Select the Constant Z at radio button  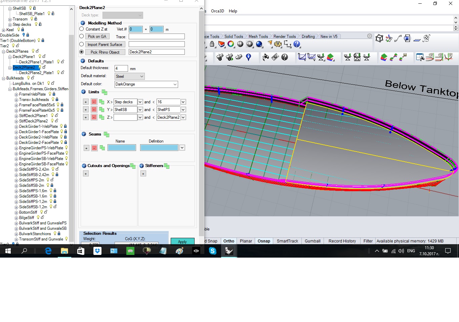(82, 29)
